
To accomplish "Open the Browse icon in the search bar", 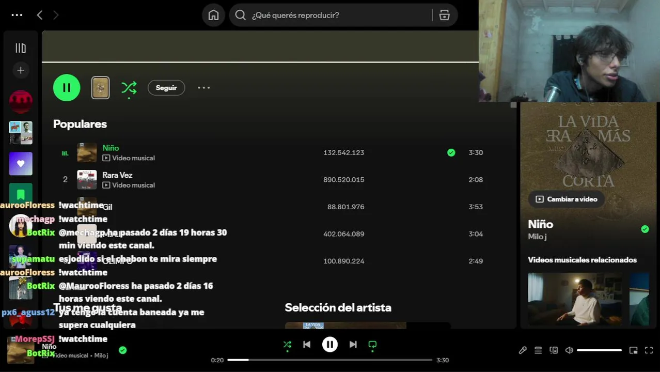I will tap(445, 15).
